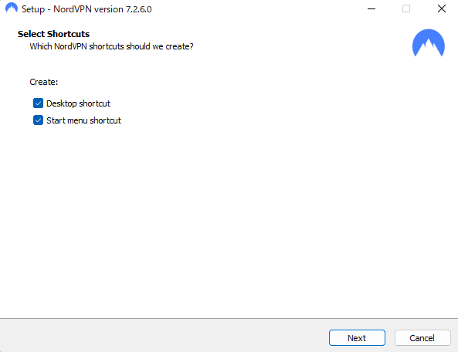Toggle the Start menu shortcut checkbox
The image size is (458, 352).
tap(39, 120)
